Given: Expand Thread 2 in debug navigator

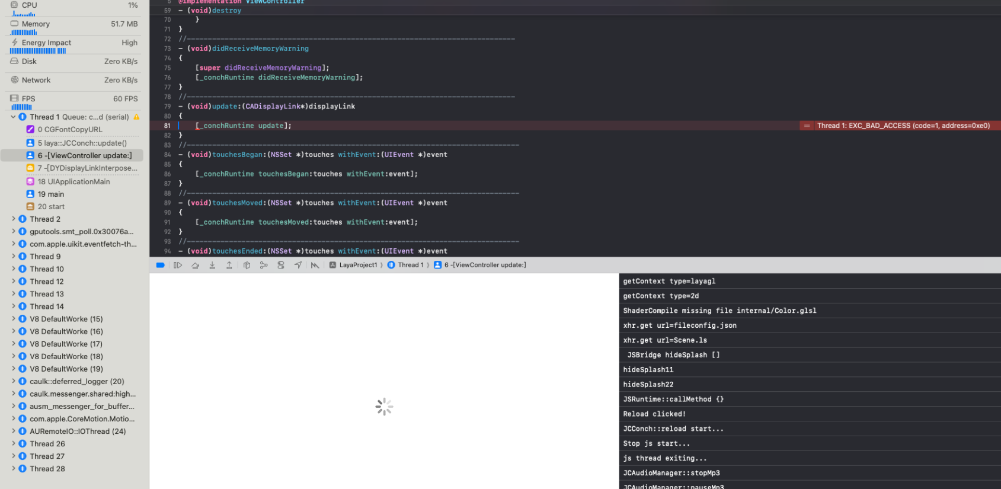Looking at the screenshot, I should click(x=13, y=219).
